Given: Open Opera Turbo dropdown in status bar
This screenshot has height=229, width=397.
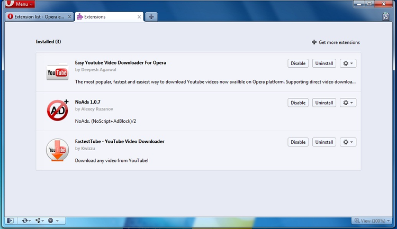Looking at the screenshot, I should [53, 221].
